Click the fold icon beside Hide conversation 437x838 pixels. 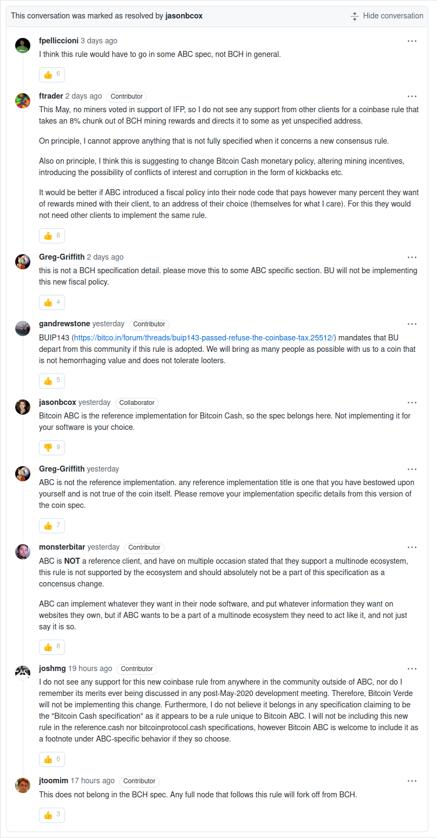point(355,16)
